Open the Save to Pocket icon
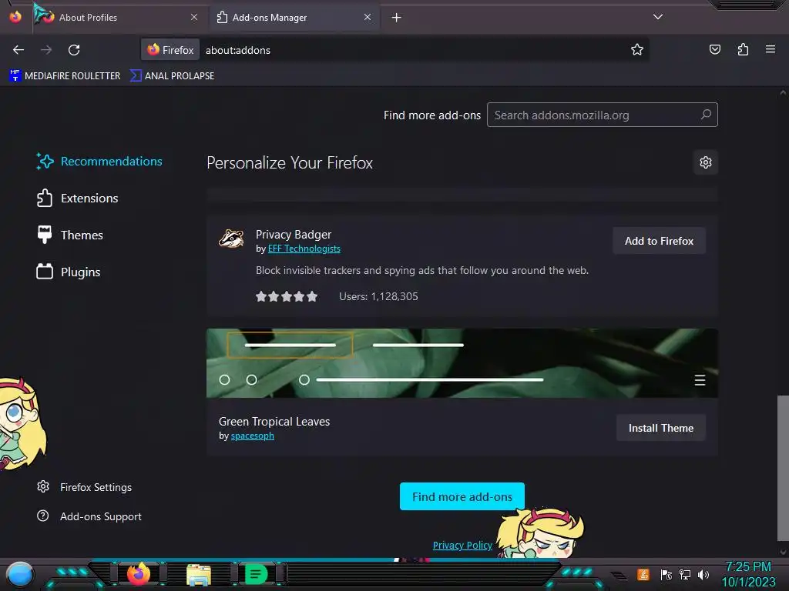This screenshot has width=789, height=591. pos(714,49)
